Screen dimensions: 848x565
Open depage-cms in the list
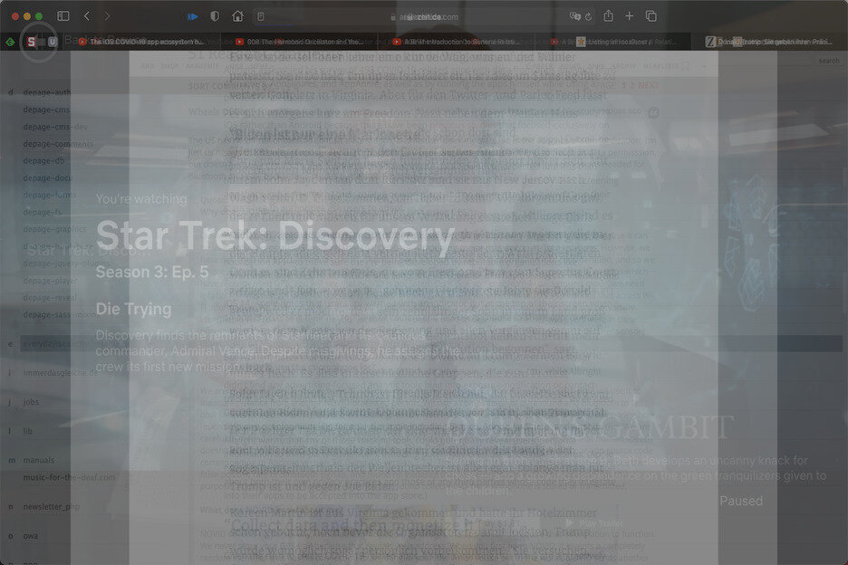coord(46,110)
